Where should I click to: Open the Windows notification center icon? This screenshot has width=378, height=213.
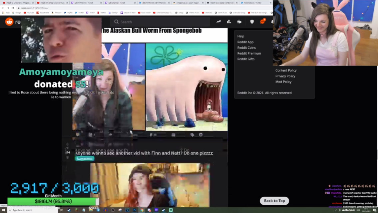[x=375, y=210]
